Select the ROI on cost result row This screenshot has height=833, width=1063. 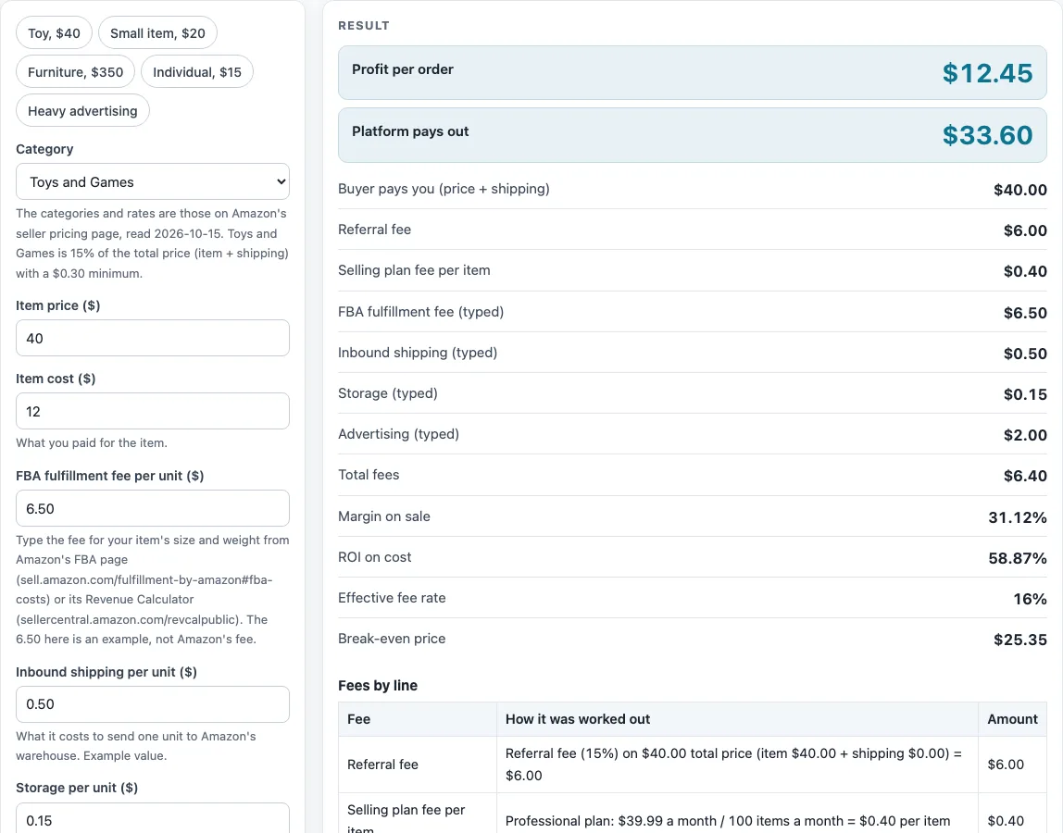tap(693, 557)
